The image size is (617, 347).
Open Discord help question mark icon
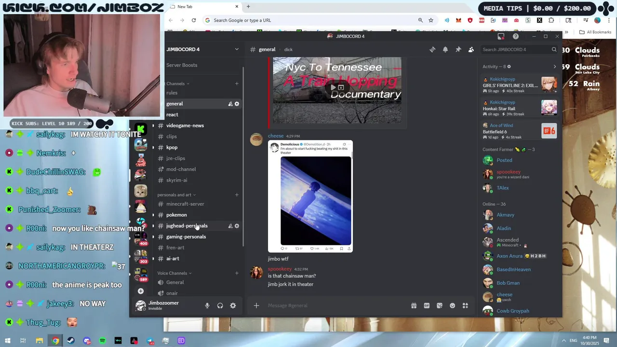[x=516, y=37]
